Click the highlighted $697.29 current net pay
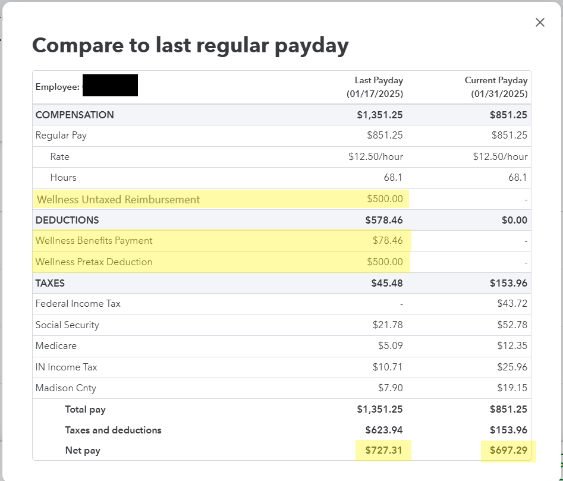Image resolution: width=563 pixels, height=481 pixels. point(508,450)
